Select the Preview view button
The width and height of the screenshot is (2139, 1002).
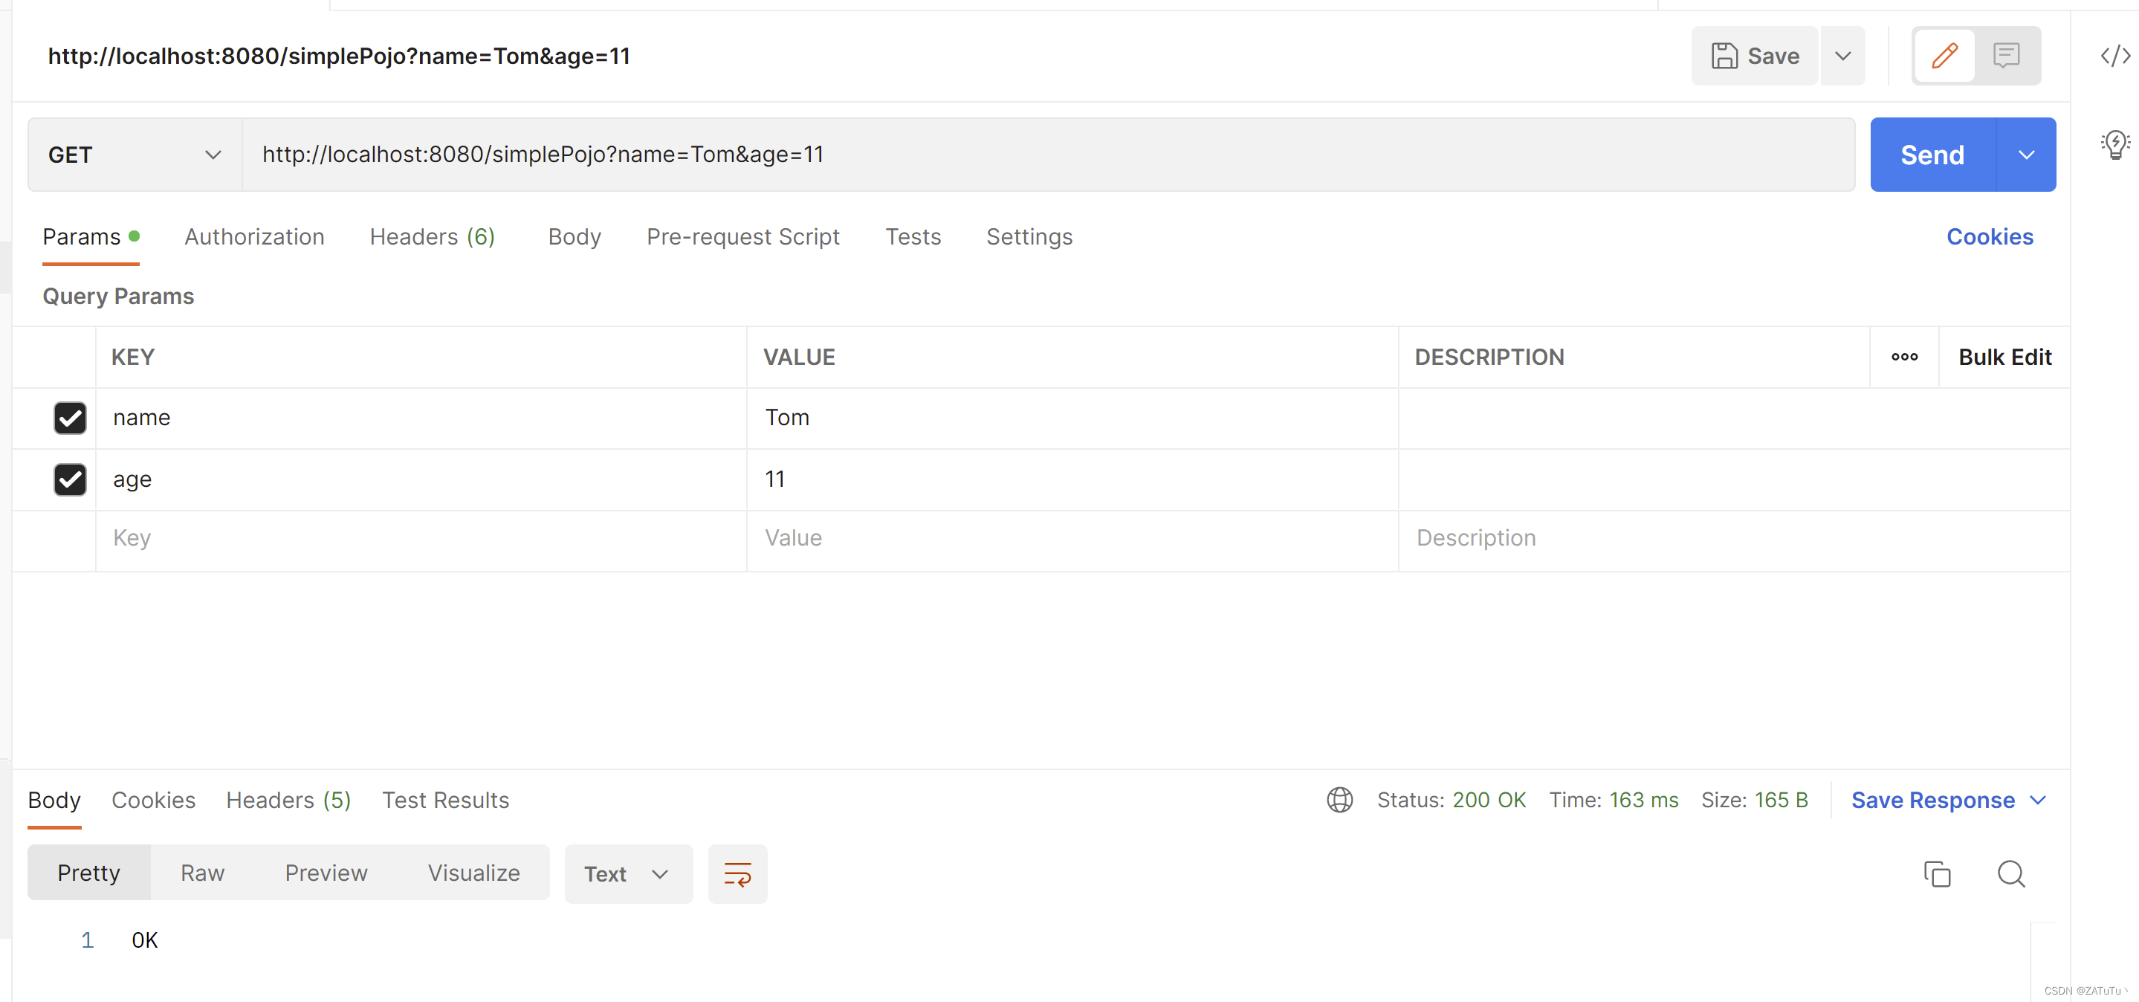[x=326, y=873]
